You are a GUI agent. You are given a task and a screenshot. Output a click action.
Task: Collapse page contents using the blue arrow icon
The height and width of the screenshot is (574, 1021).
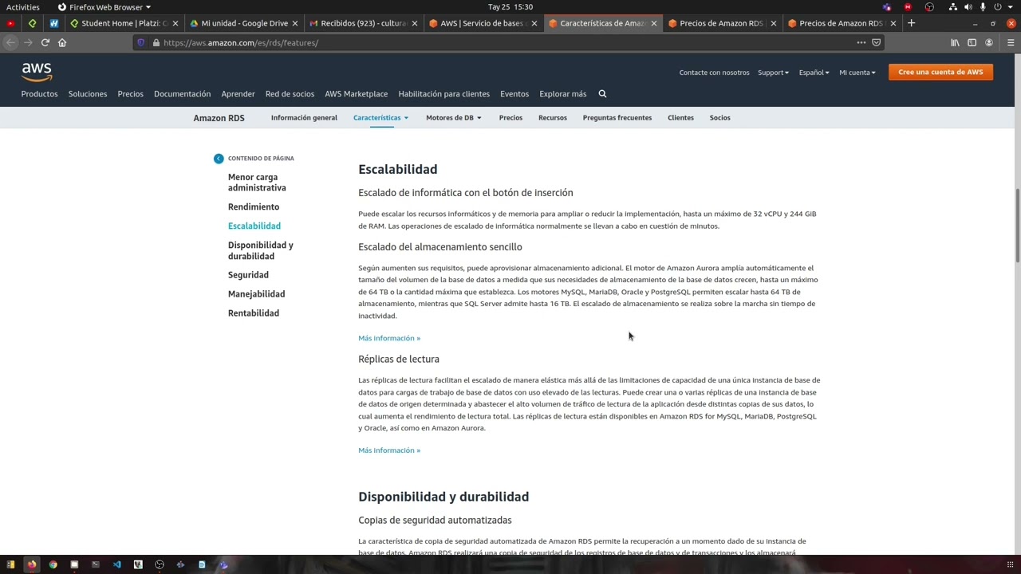pos(219,159)
